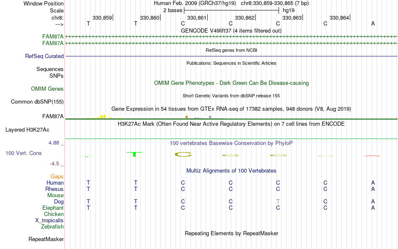Click the OMIM Genes label
398x249 pixels.
[47, 89]
